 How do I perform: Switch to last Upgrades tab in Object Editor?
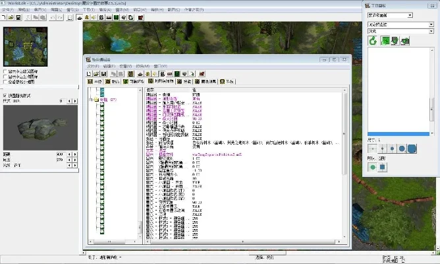[x=228, y=82]
